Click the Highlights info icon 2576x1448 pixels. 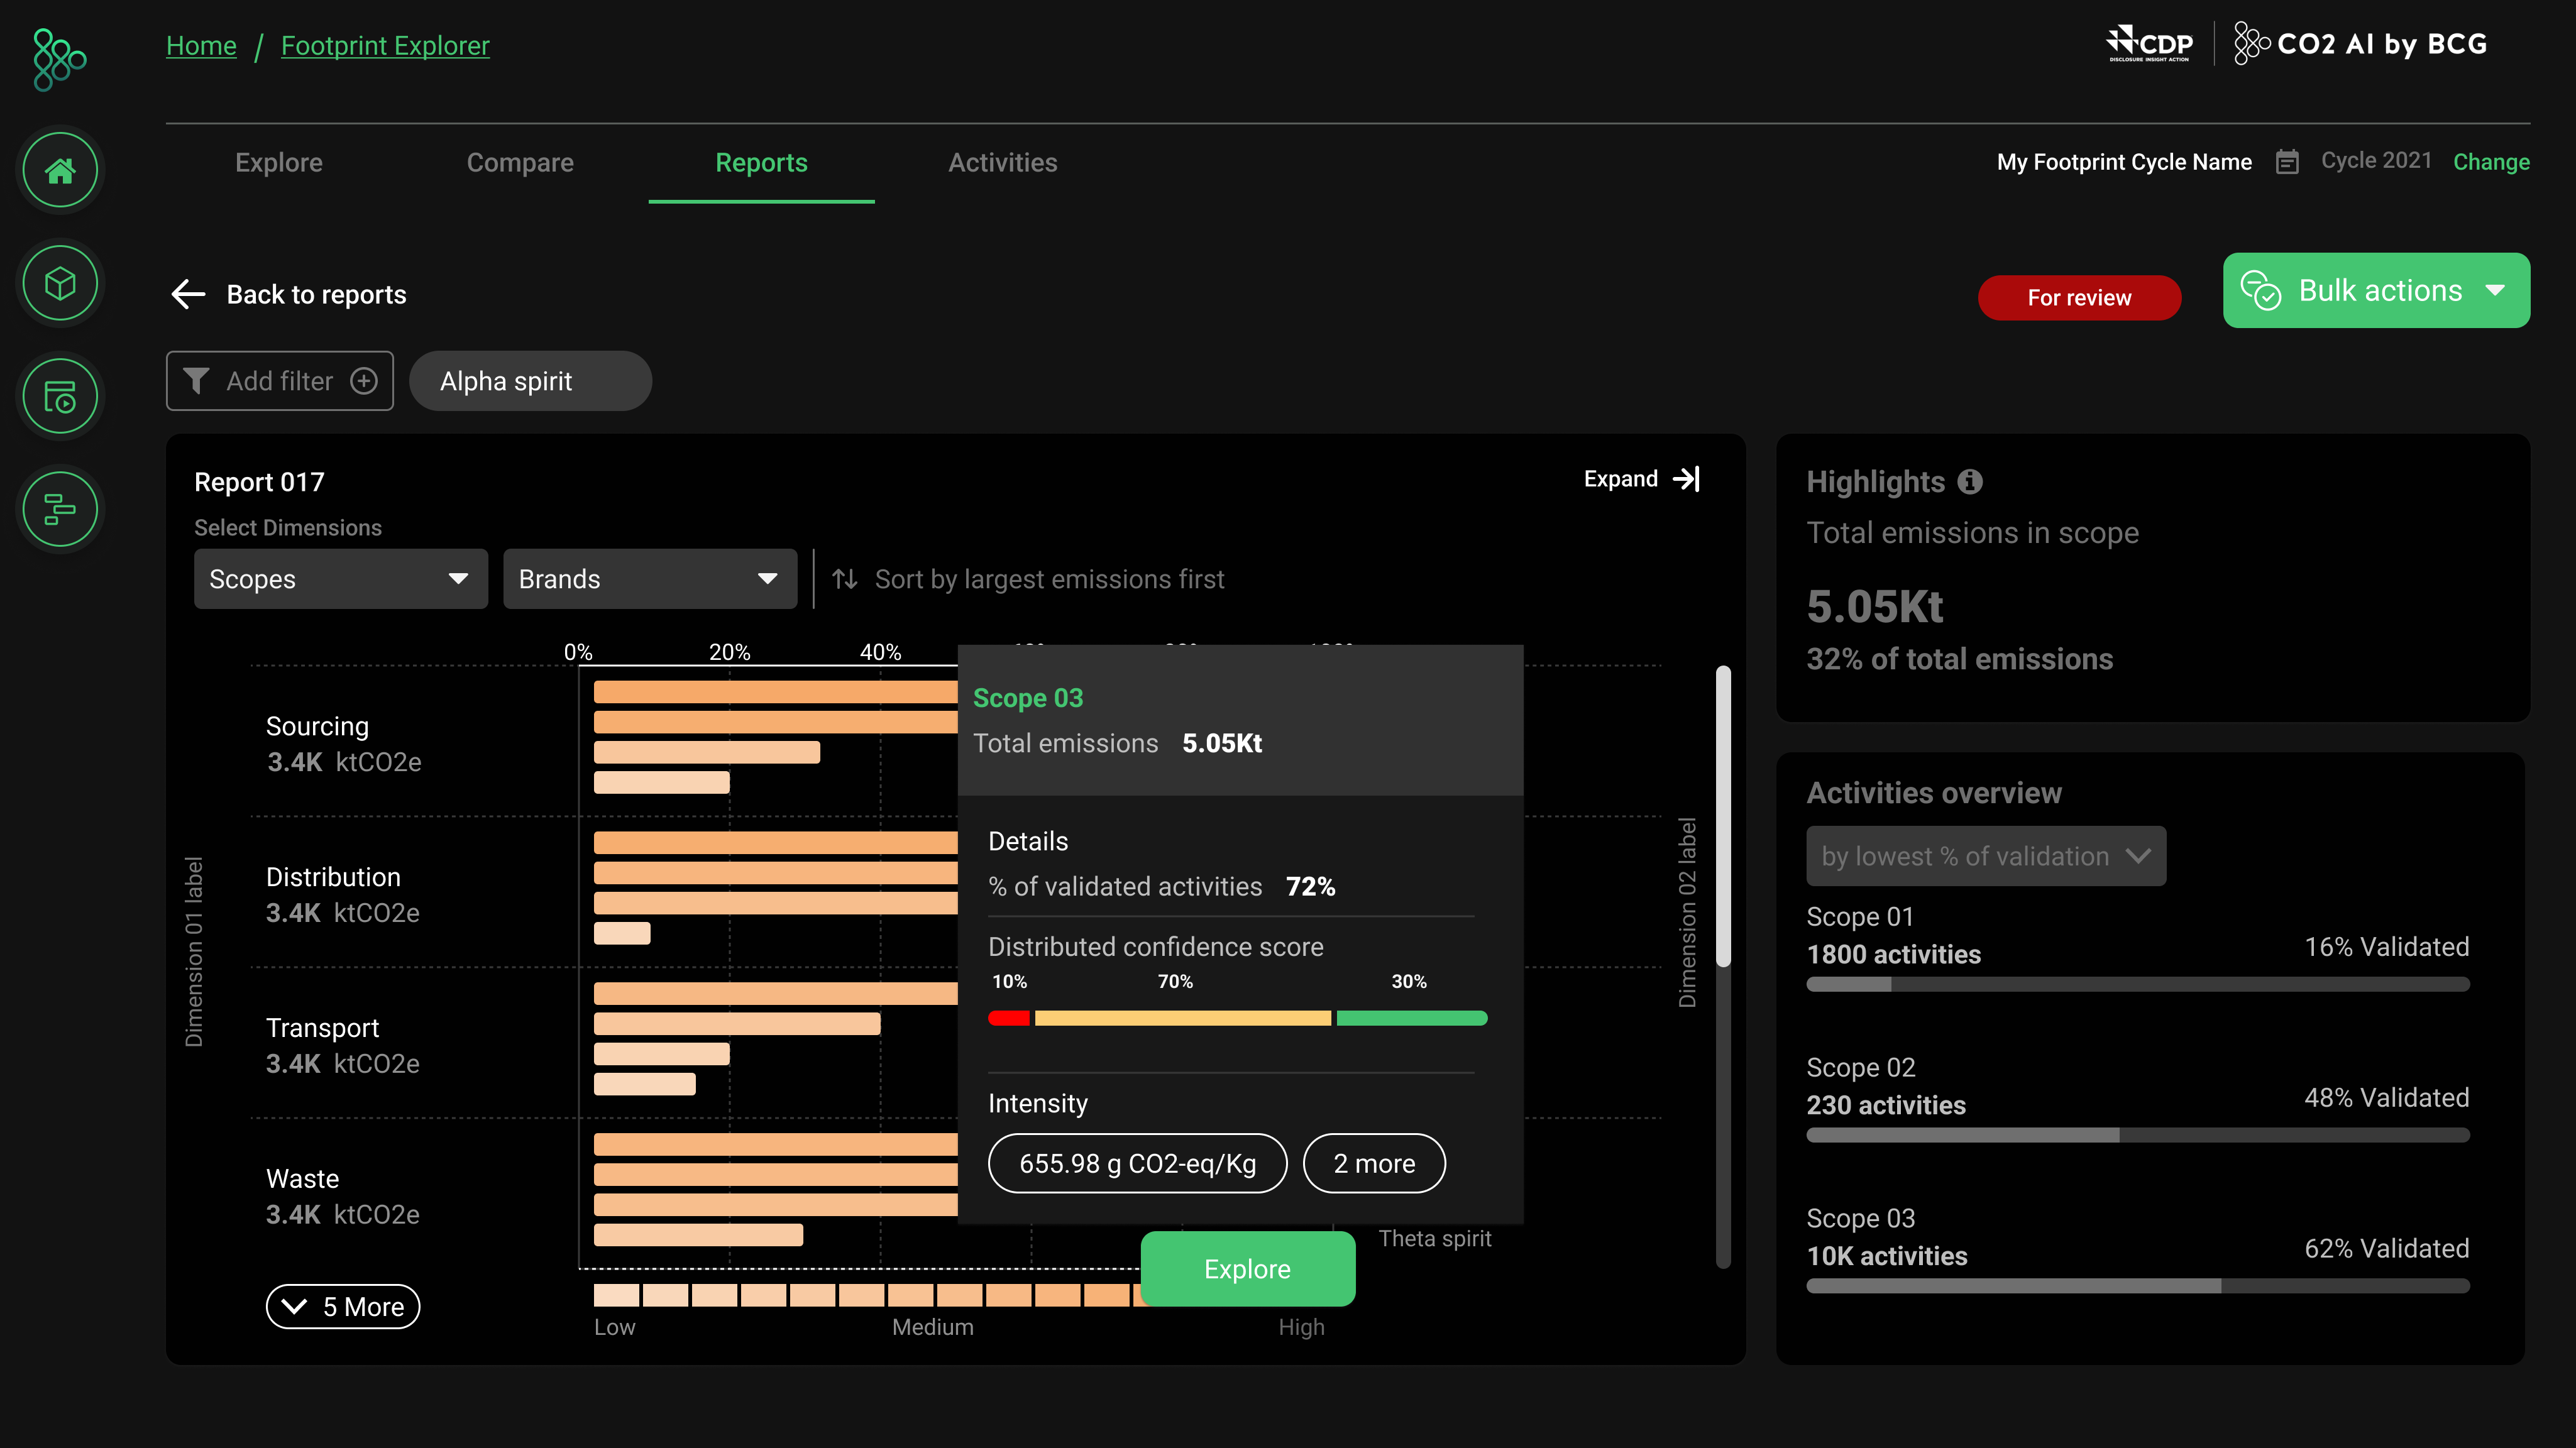1970,482
